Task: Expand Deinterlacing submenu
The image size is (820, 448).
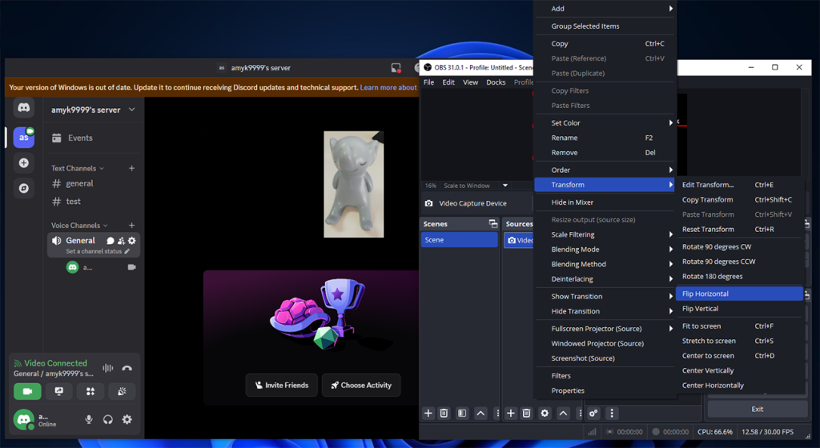Action: 605,279
